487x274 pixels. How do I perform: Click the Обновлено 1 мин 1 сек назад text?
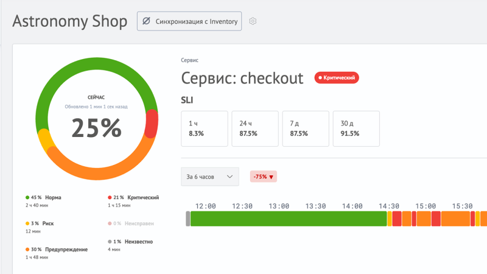pyautogui.click(x=96, y=107)
